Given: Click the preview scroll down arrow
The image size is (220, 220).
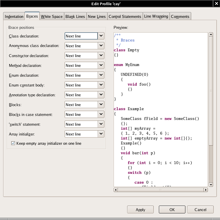Looking at the screenshot, I should 211,185.
